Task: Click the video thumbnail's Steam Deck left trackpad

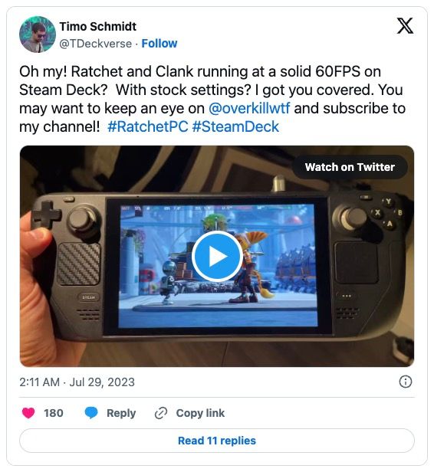Action: pyautogui.click(x=79, y=264)
